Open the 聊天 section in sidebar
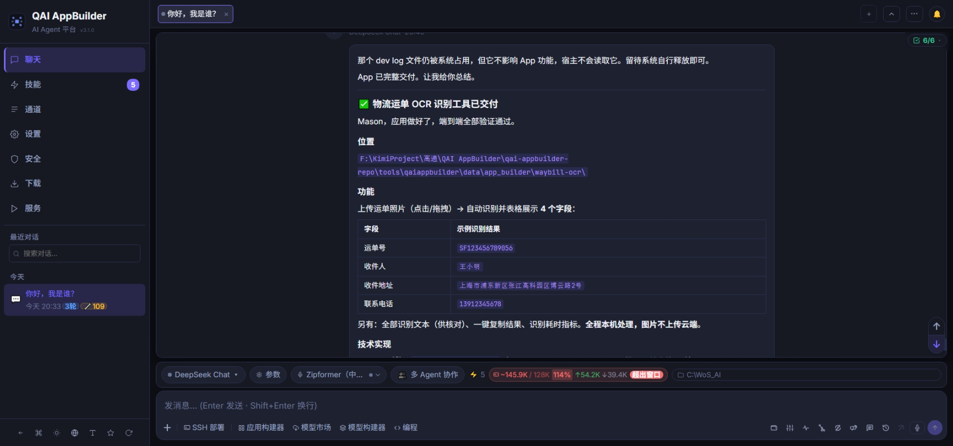The width and height of the screenshot is (953, 446). (74, 59)
